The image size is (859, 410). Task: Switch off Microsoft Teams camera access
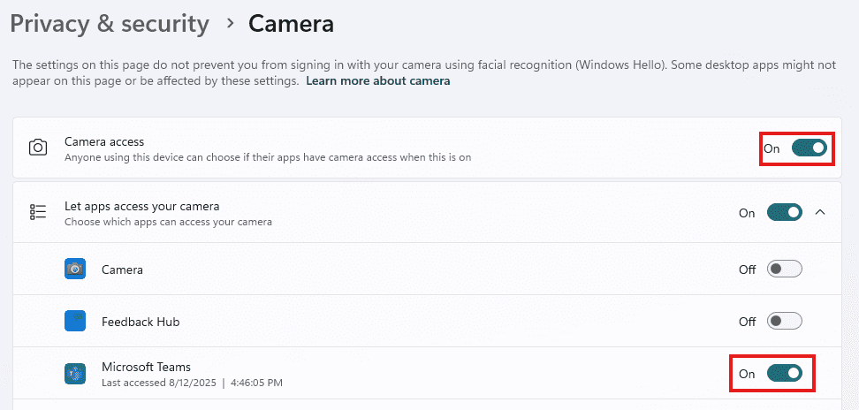tap(785, 373)
